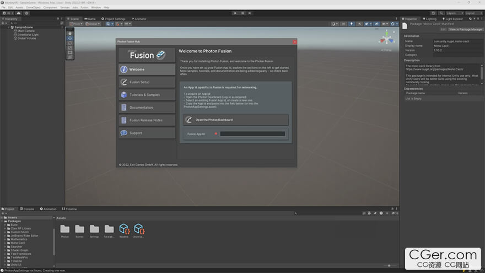Toggle scene effects button
Viewport: 485px width, 273px height.
pos(367,24)
